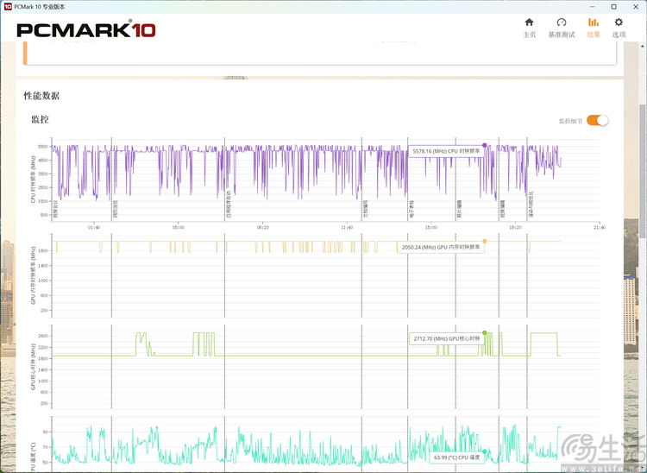Image resolution: width=647 pixels, height=473 pixels.
Task: Click the 05:00 time axis label
Action: point(179,227)
